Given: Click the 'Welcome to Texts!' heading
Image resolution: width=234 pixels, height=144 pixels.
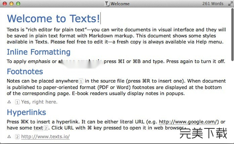Looking at the screenshot, I should 53,18.
